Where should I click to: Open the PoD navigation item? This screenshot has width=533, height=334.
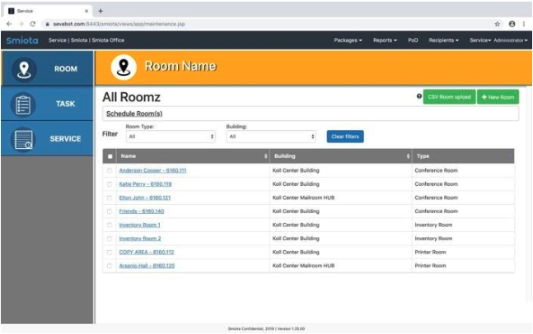pos(413,40)
